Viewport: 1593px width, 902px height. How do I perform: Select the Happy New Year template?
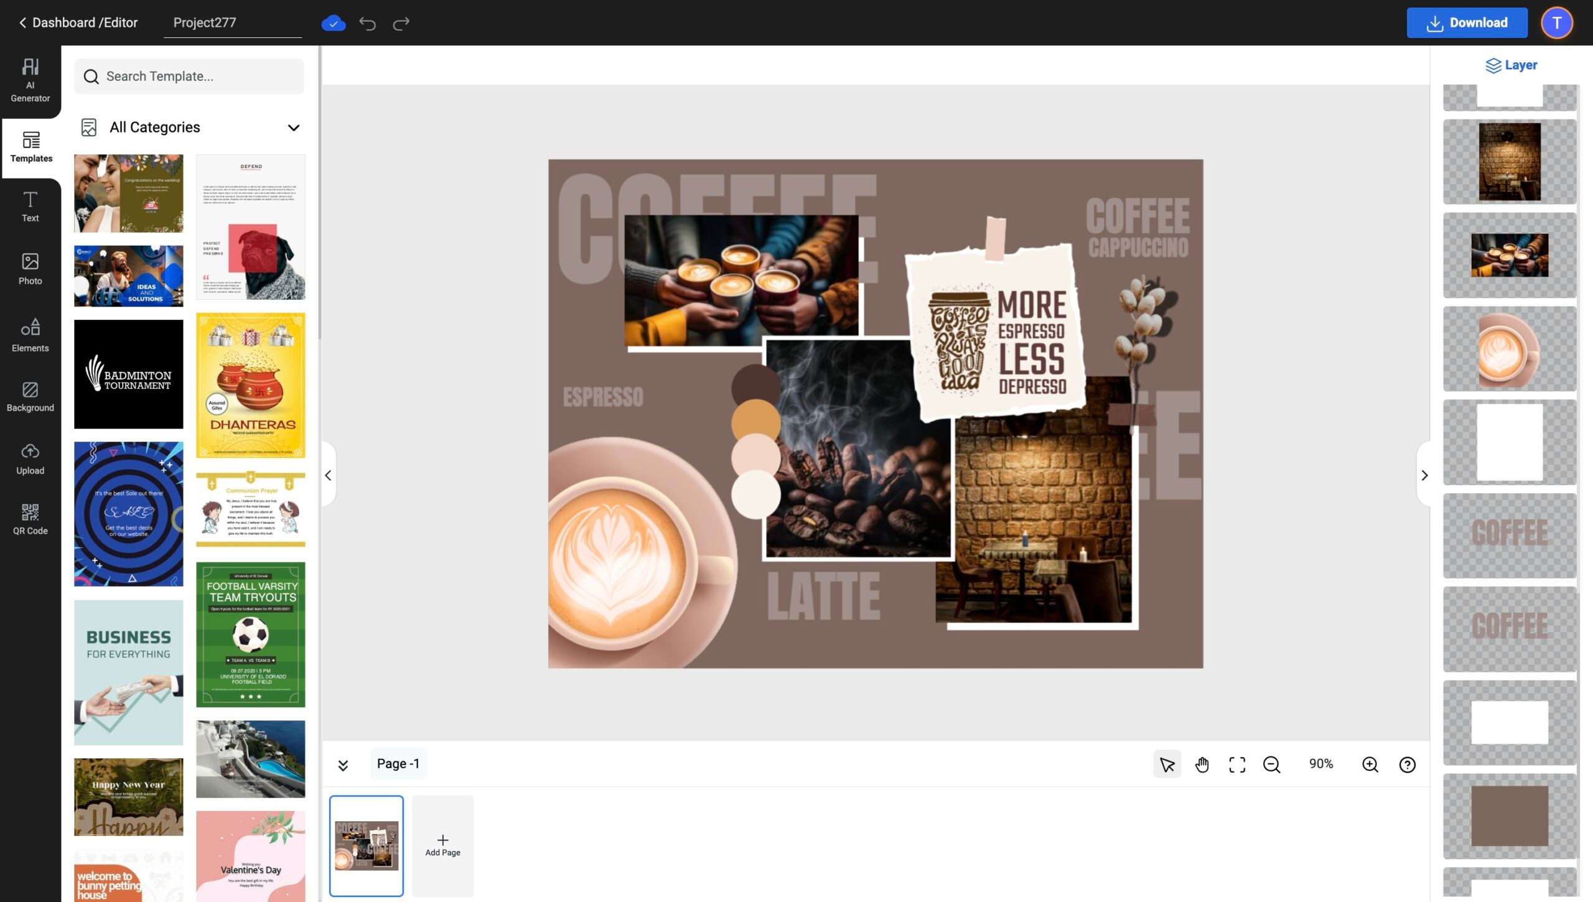129,797
